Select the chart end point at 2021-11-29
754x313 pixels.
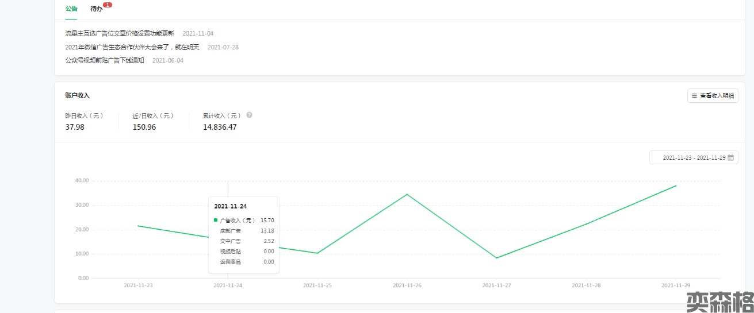pyautogui.click(x=676, y=186)
